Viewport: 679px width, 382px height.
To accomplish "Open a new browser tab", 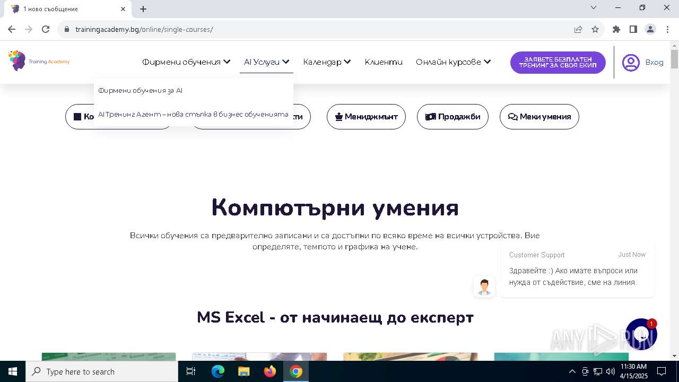I will (x=143, y=9).
